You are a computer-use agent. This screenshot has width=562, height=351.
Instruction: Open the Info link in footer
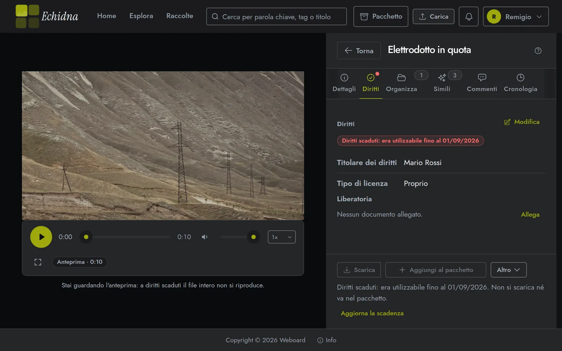(327, 340)
